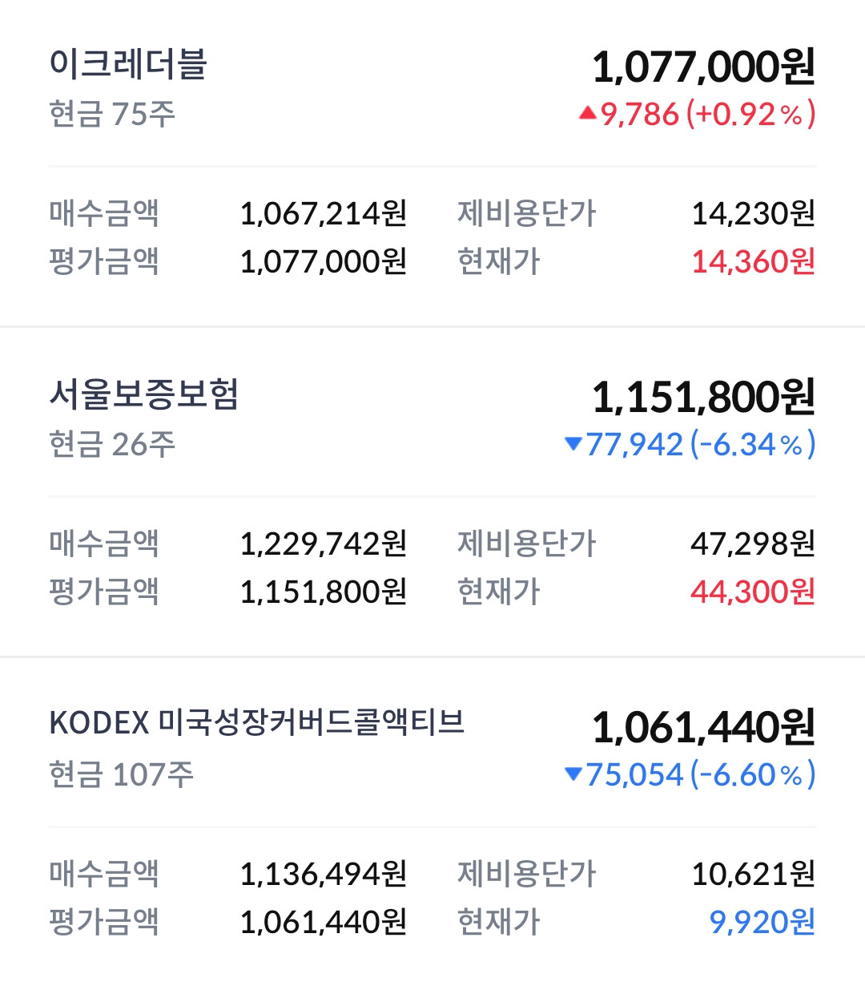Tap 이크레더블 purchase amount 1,067,214원
The width and height of the screenshot is (865, 982).
(324, 213)
